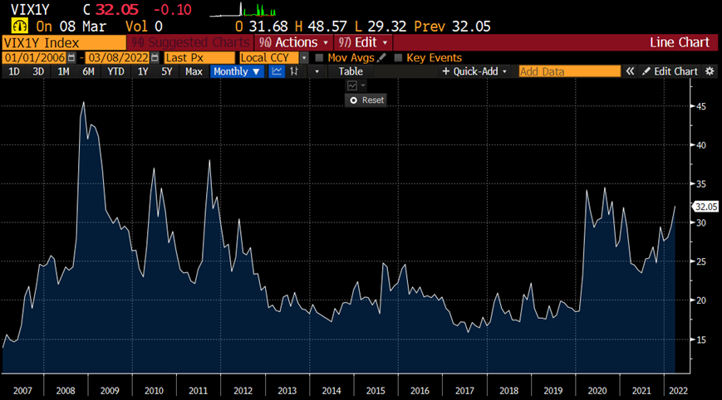Open chart settings gear icon
Screen dimensions: 722x400
[710, 71]
